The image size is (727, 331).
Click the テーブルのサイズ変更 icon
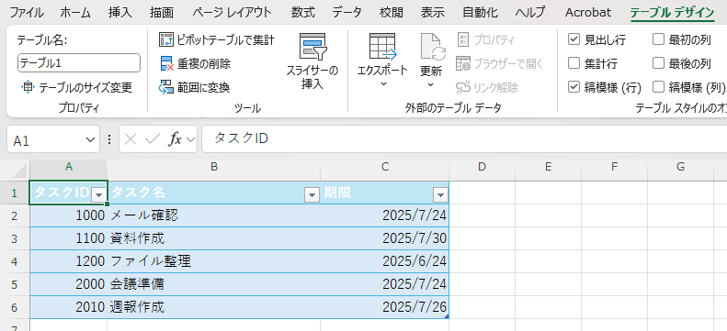click(x=28, y=87)
